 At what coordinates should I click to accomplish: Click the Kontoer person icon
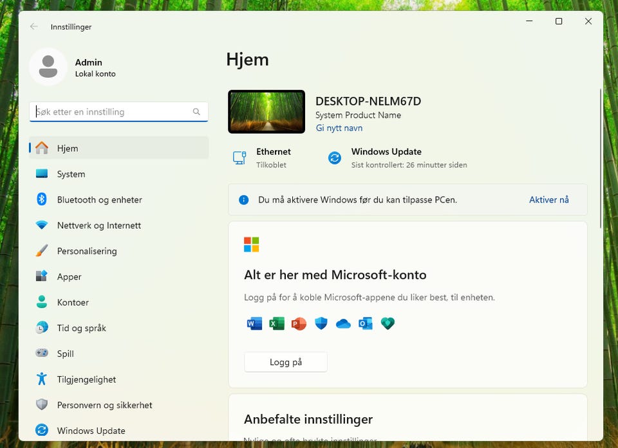point(42,302)
